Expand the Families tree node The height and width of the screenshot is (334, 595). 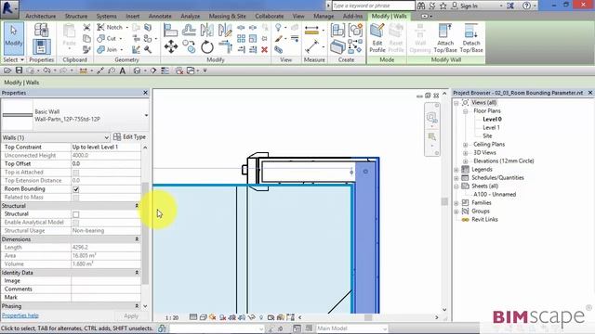456,203
